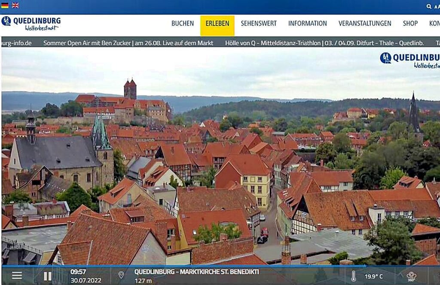This screenshot has height=285, width=440.
Task: Pause the webcam live stream
Action: point(47,276)
